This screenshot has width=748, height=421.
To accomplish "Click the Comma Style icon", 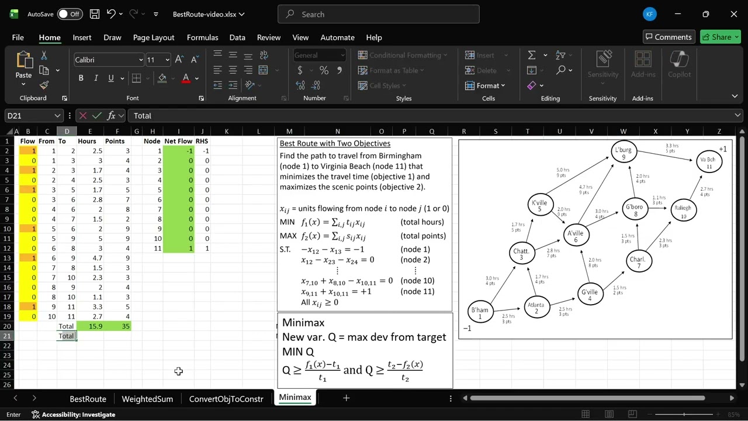I will pos(340,70).
